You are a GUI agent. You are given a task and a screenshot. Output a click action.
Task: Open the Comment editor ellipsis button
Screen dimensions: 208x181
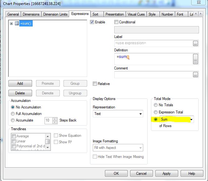click(x=196, y=75)
